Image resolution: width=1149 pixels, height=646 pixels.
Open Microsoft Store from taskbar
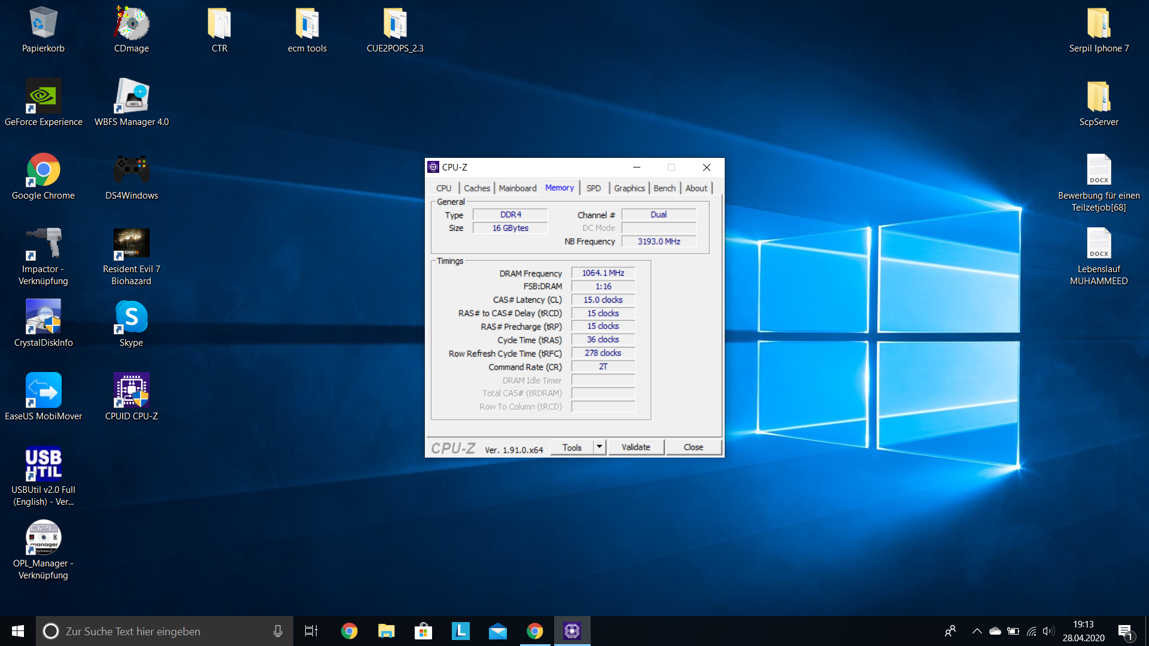coord(423,631)
